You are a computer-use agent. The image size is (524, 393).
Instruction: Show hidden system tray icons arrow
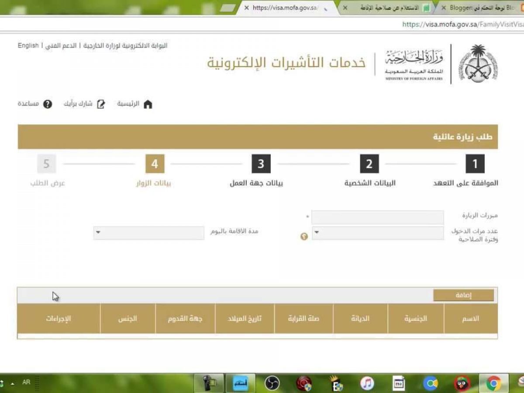[13, 383]
